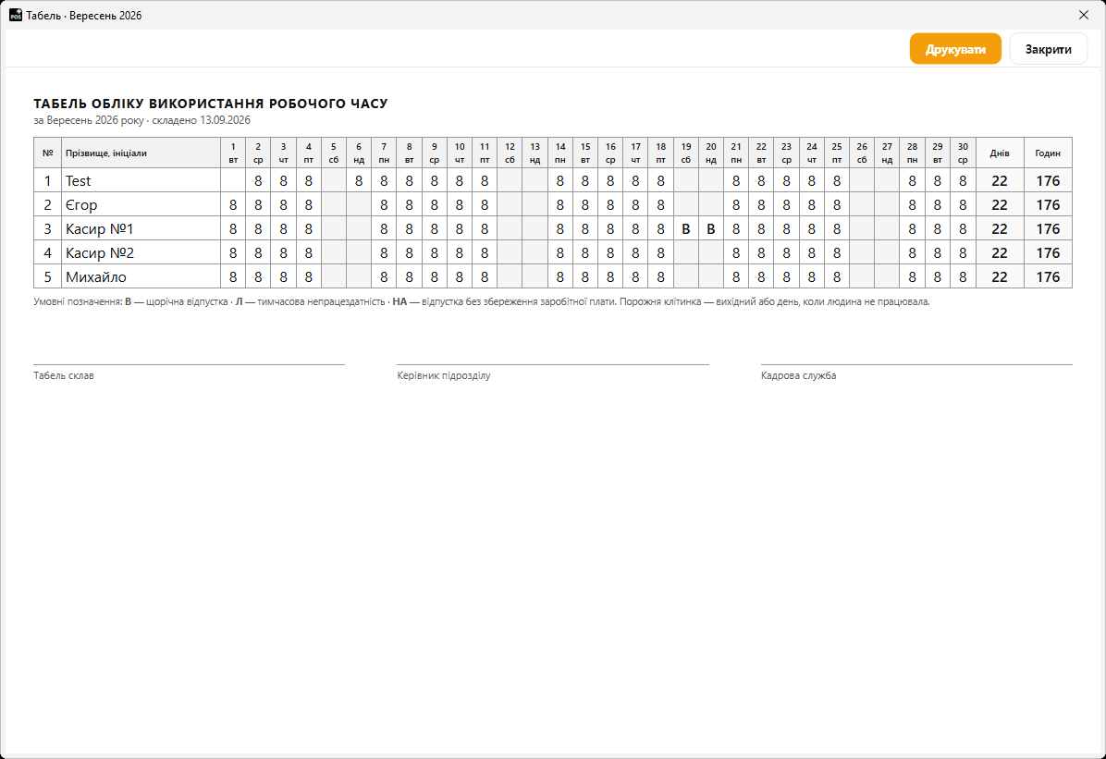Click Test row's 176 hours total

1048,180
